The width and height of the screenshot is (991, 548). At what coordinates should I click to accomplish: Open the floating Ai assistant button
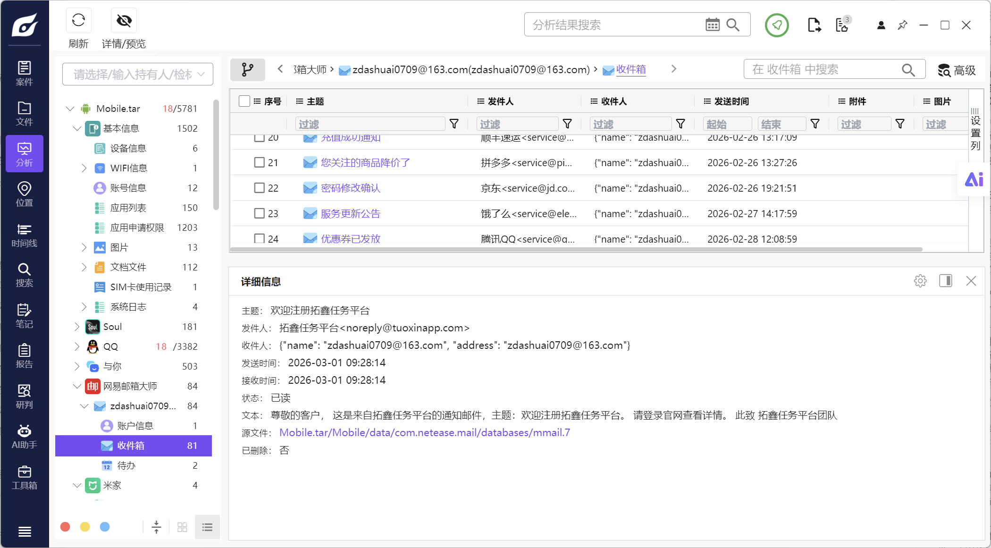tap(974, 179)
